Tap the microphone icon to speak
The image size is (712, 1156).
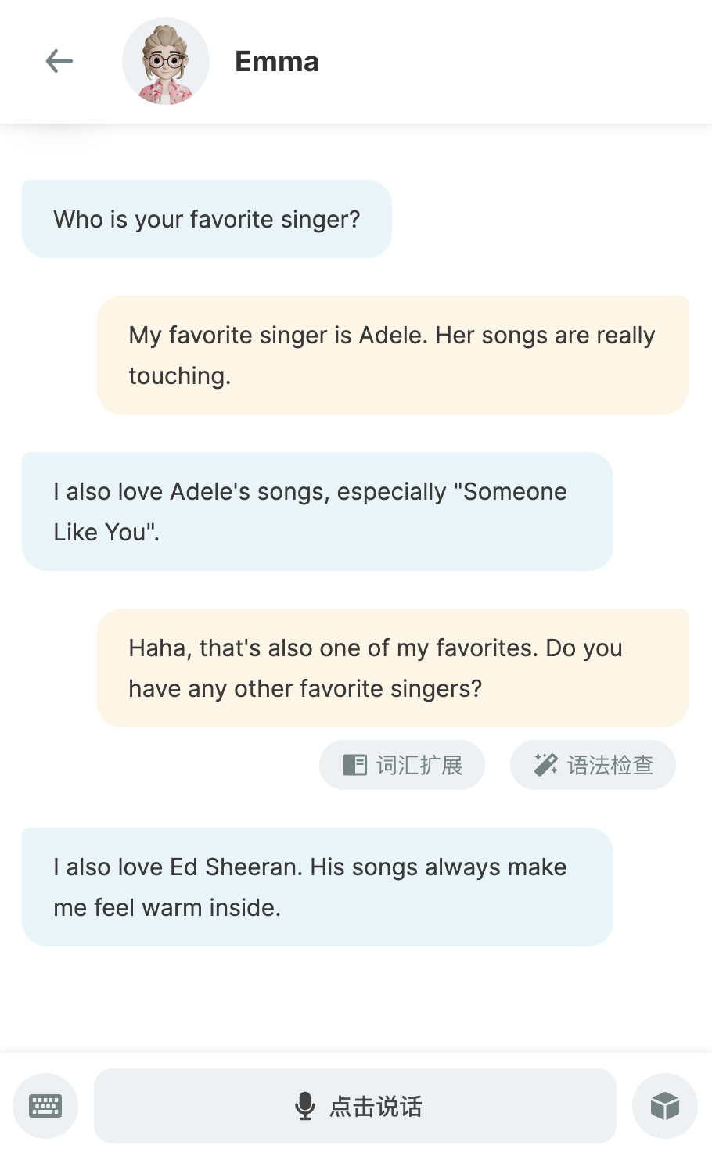pyautogui.click(x=305, y=1106)
